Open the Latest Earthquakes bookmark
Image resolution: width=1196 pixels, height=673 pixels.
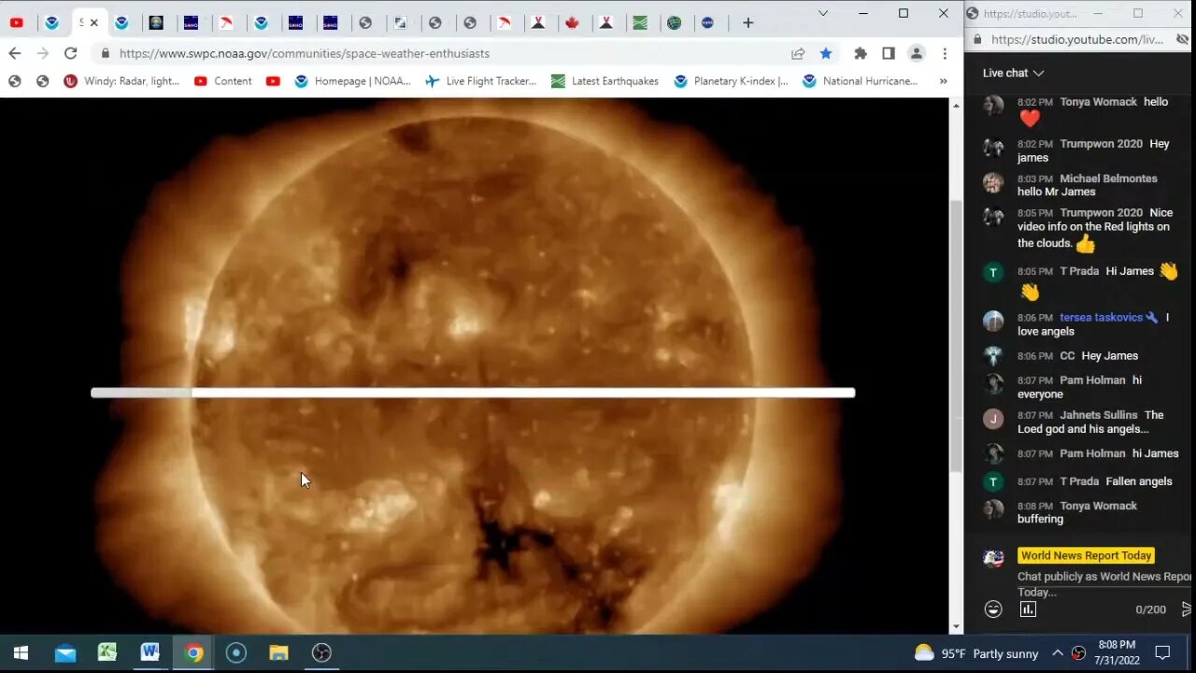605,81
